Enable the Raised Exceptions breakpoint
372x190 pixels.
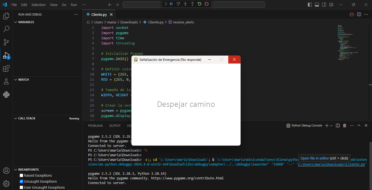(x=21, y=176)
